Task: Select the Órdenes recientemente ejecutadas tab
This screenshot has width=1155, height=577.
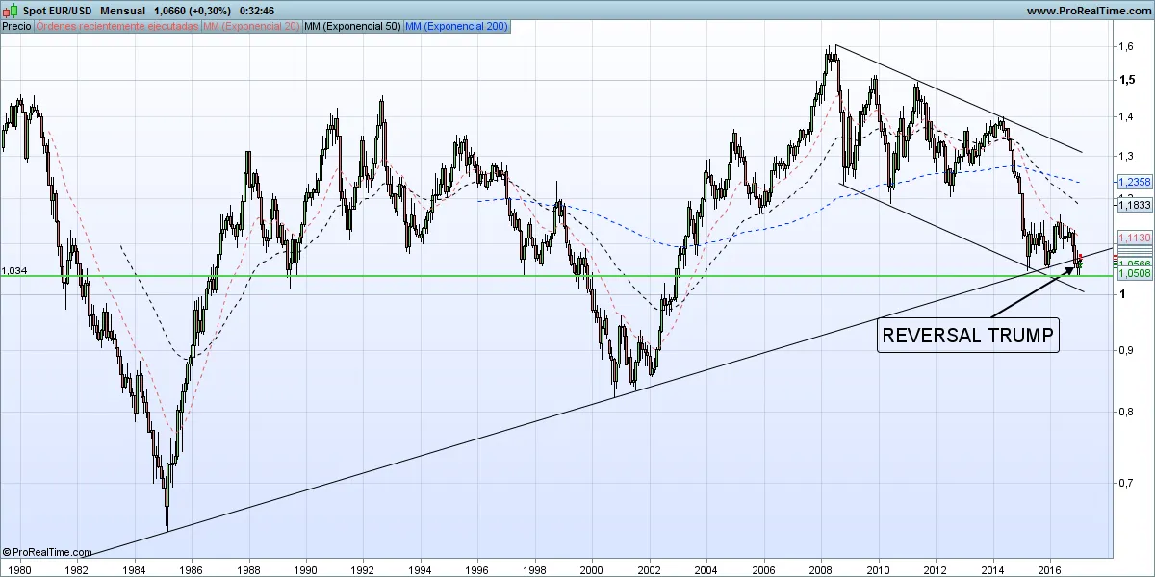Action: [116, 27]
